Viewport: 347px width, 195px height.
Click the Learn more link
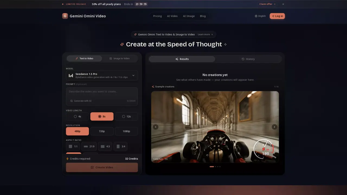205,34
